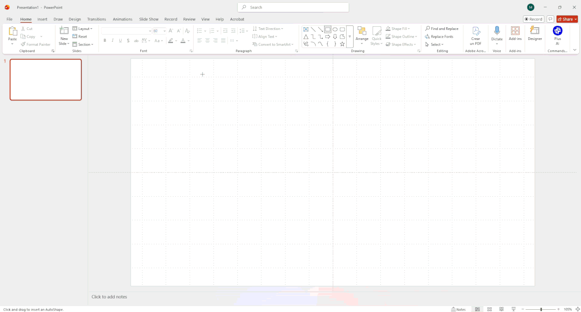The width and height of the screenshot is (581, 312).
Task: Open Shape Outline dropdown
Action: 401,36
